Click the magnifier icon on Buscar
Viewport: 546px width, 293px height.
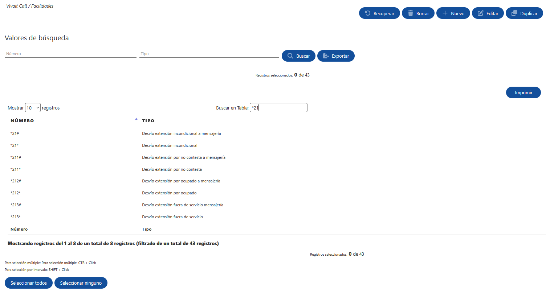tap(290, 56)
